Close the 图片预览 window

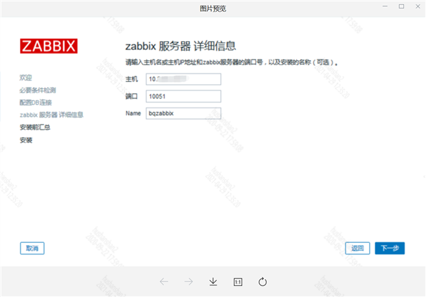[418, 6]
